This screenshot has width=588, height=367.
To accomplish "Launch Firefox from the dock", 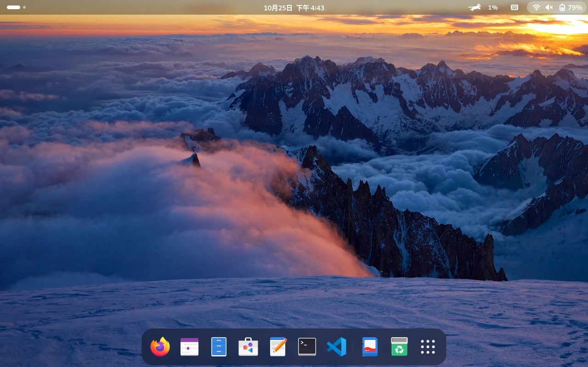I will click(160, 347).
